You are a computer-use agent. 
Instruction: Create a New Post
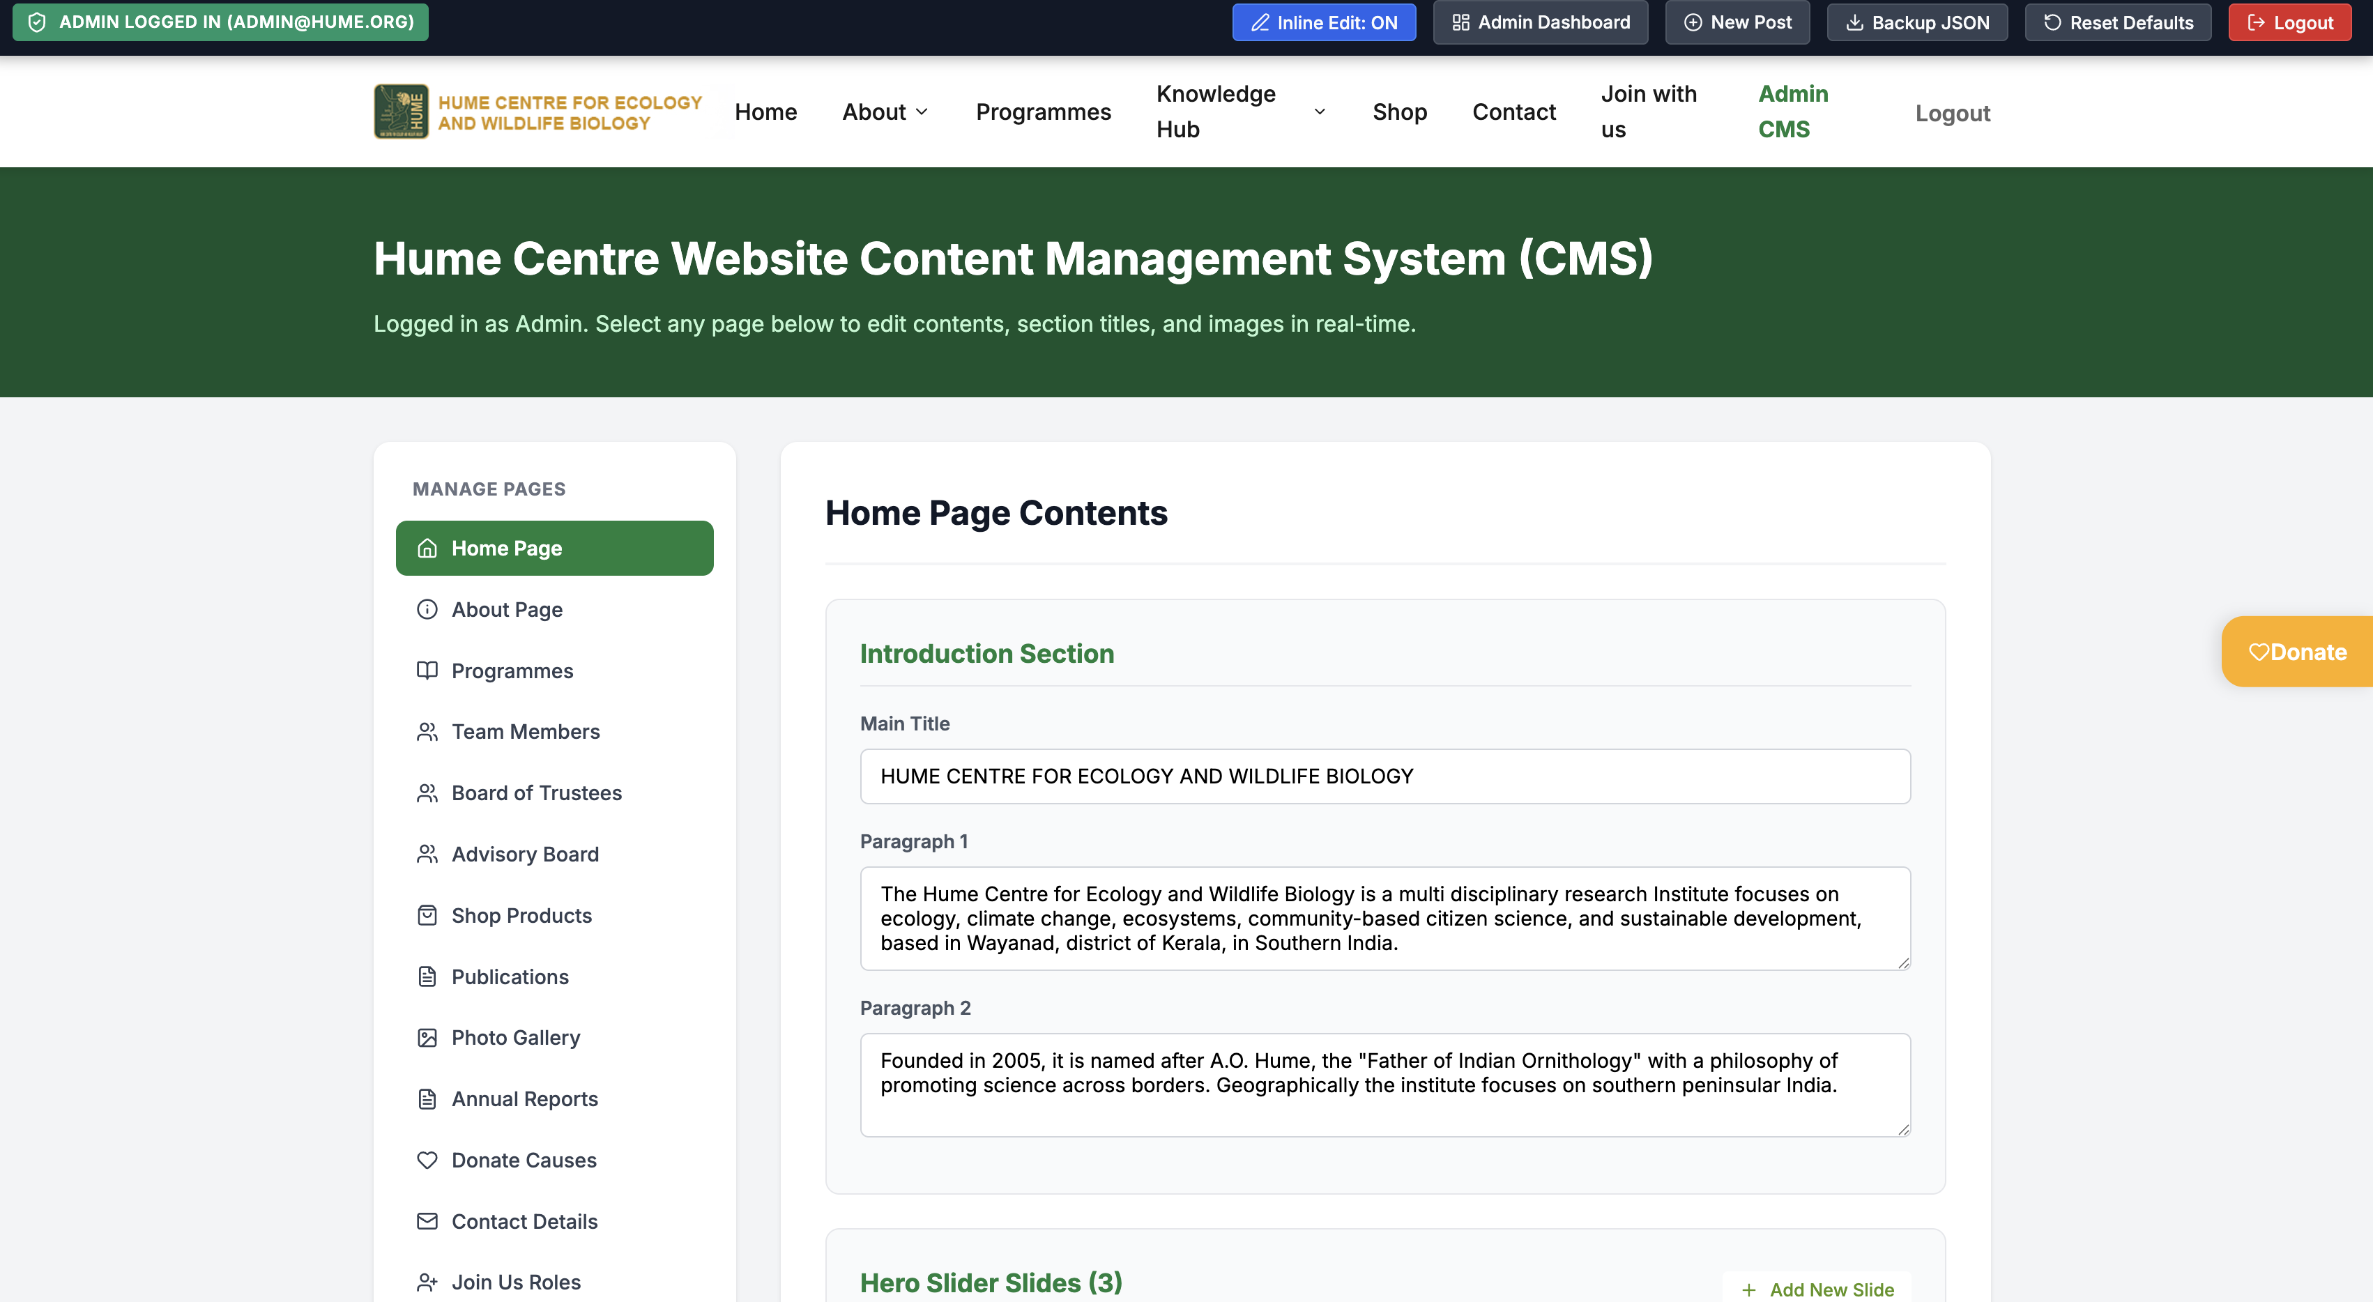click(x=1737, y=23)
